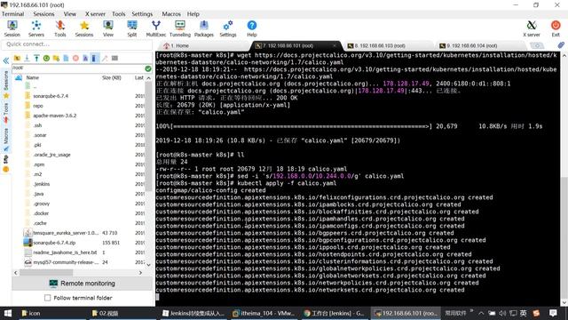Screen dimensions: 568x320
Task: Activate the MultiExec toolbar icon
Action: click(156, 28)
